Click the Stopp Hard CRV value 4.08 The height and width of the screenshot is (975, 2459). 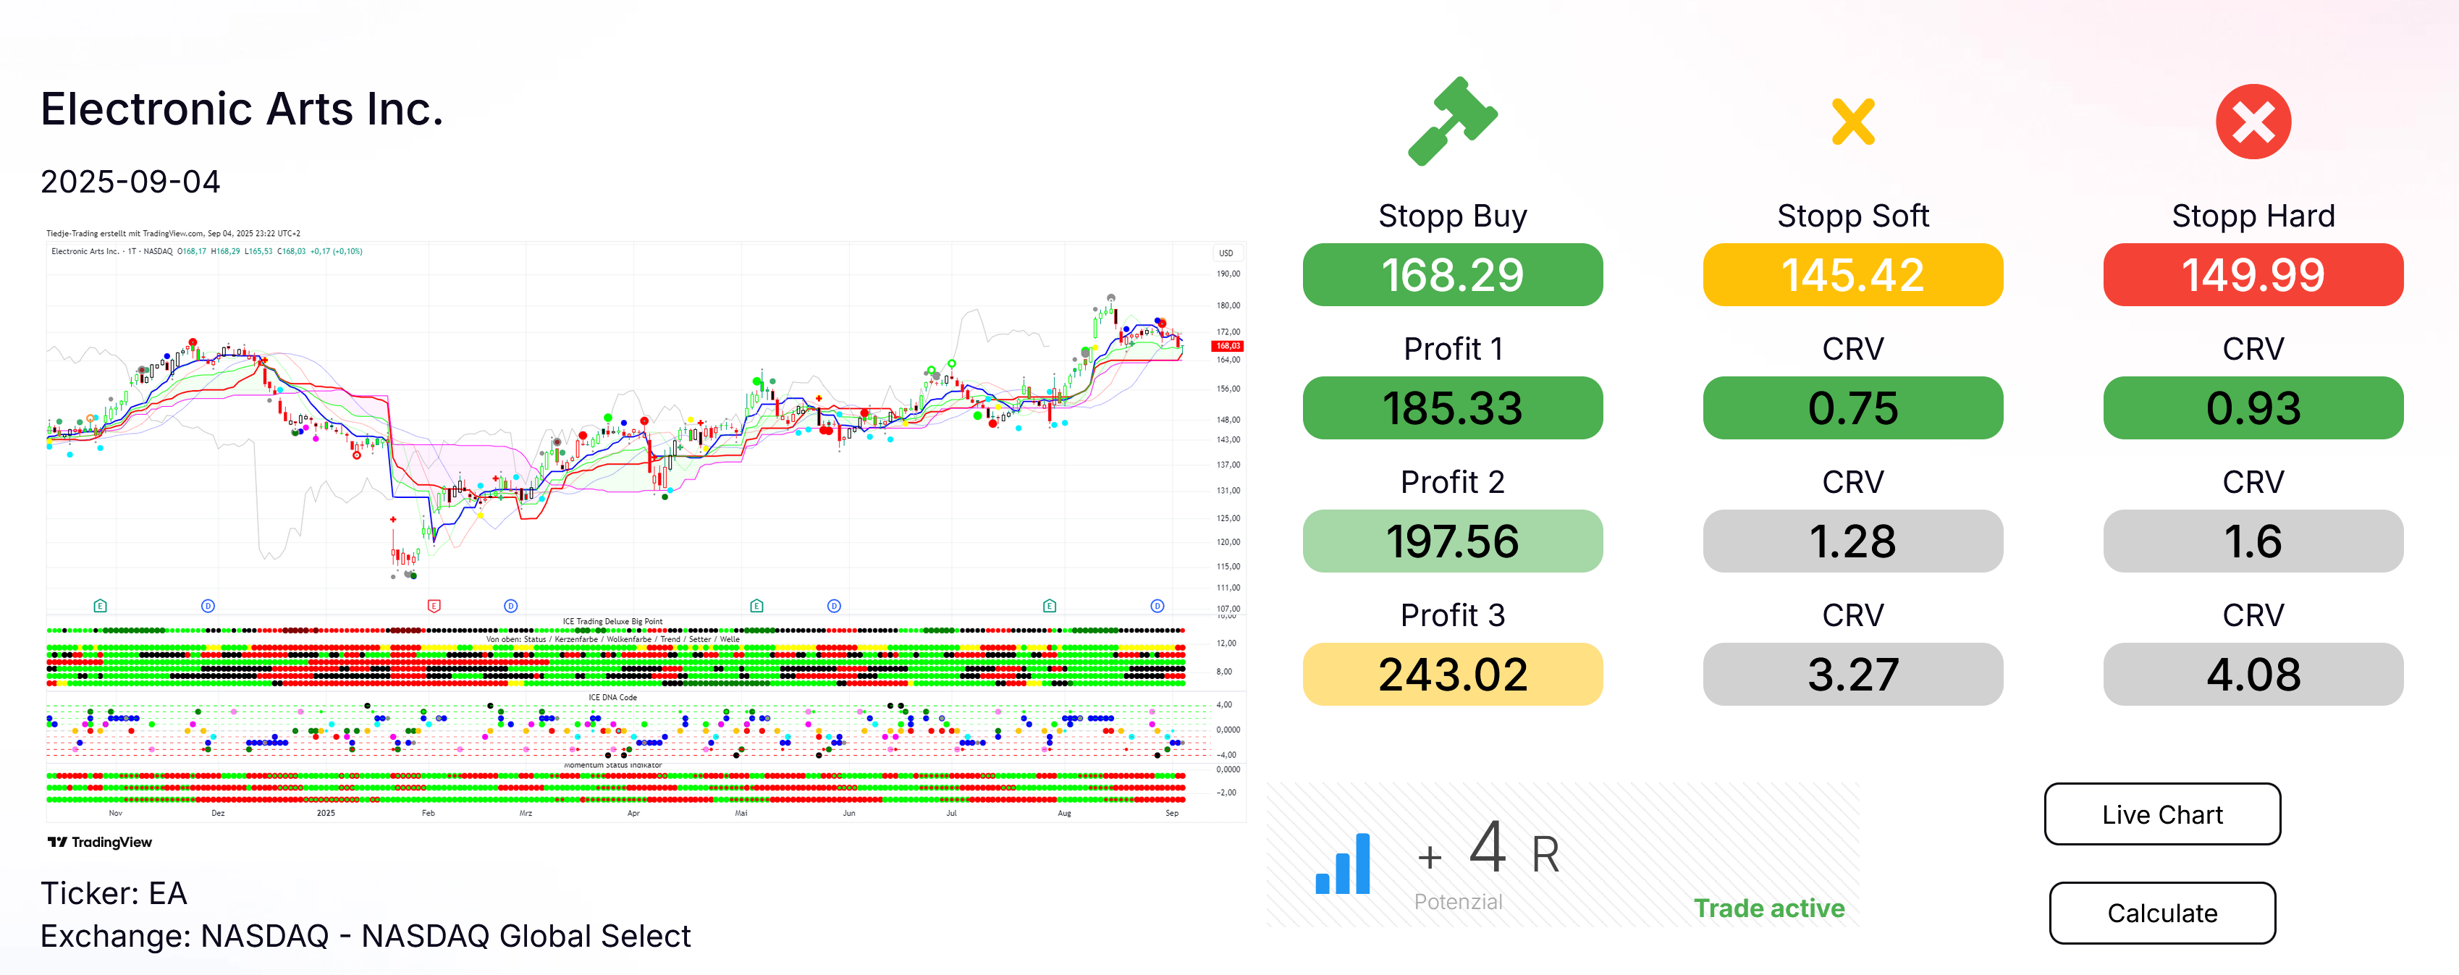(2253, 674)
